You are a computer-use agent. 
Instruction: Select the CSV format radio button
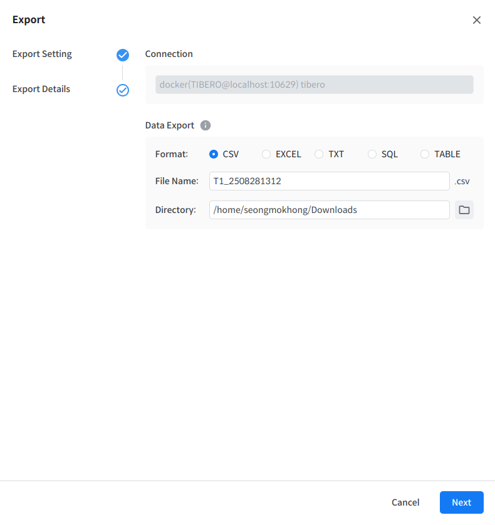tap(214, 154)
